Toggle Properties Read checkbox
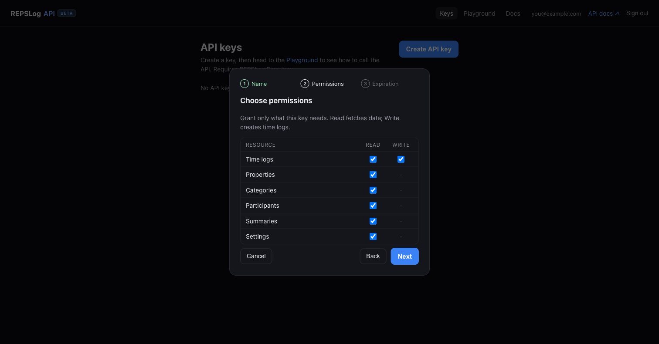The height and width of the screenshot is (344, 659). click(373, 175)
